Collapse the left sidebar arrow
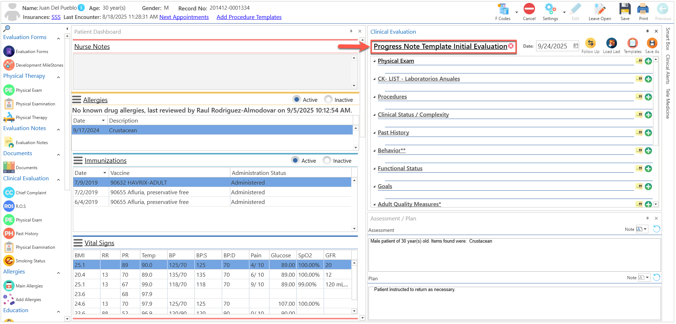This screenshot has width=676, height=324. coord(67,29)
